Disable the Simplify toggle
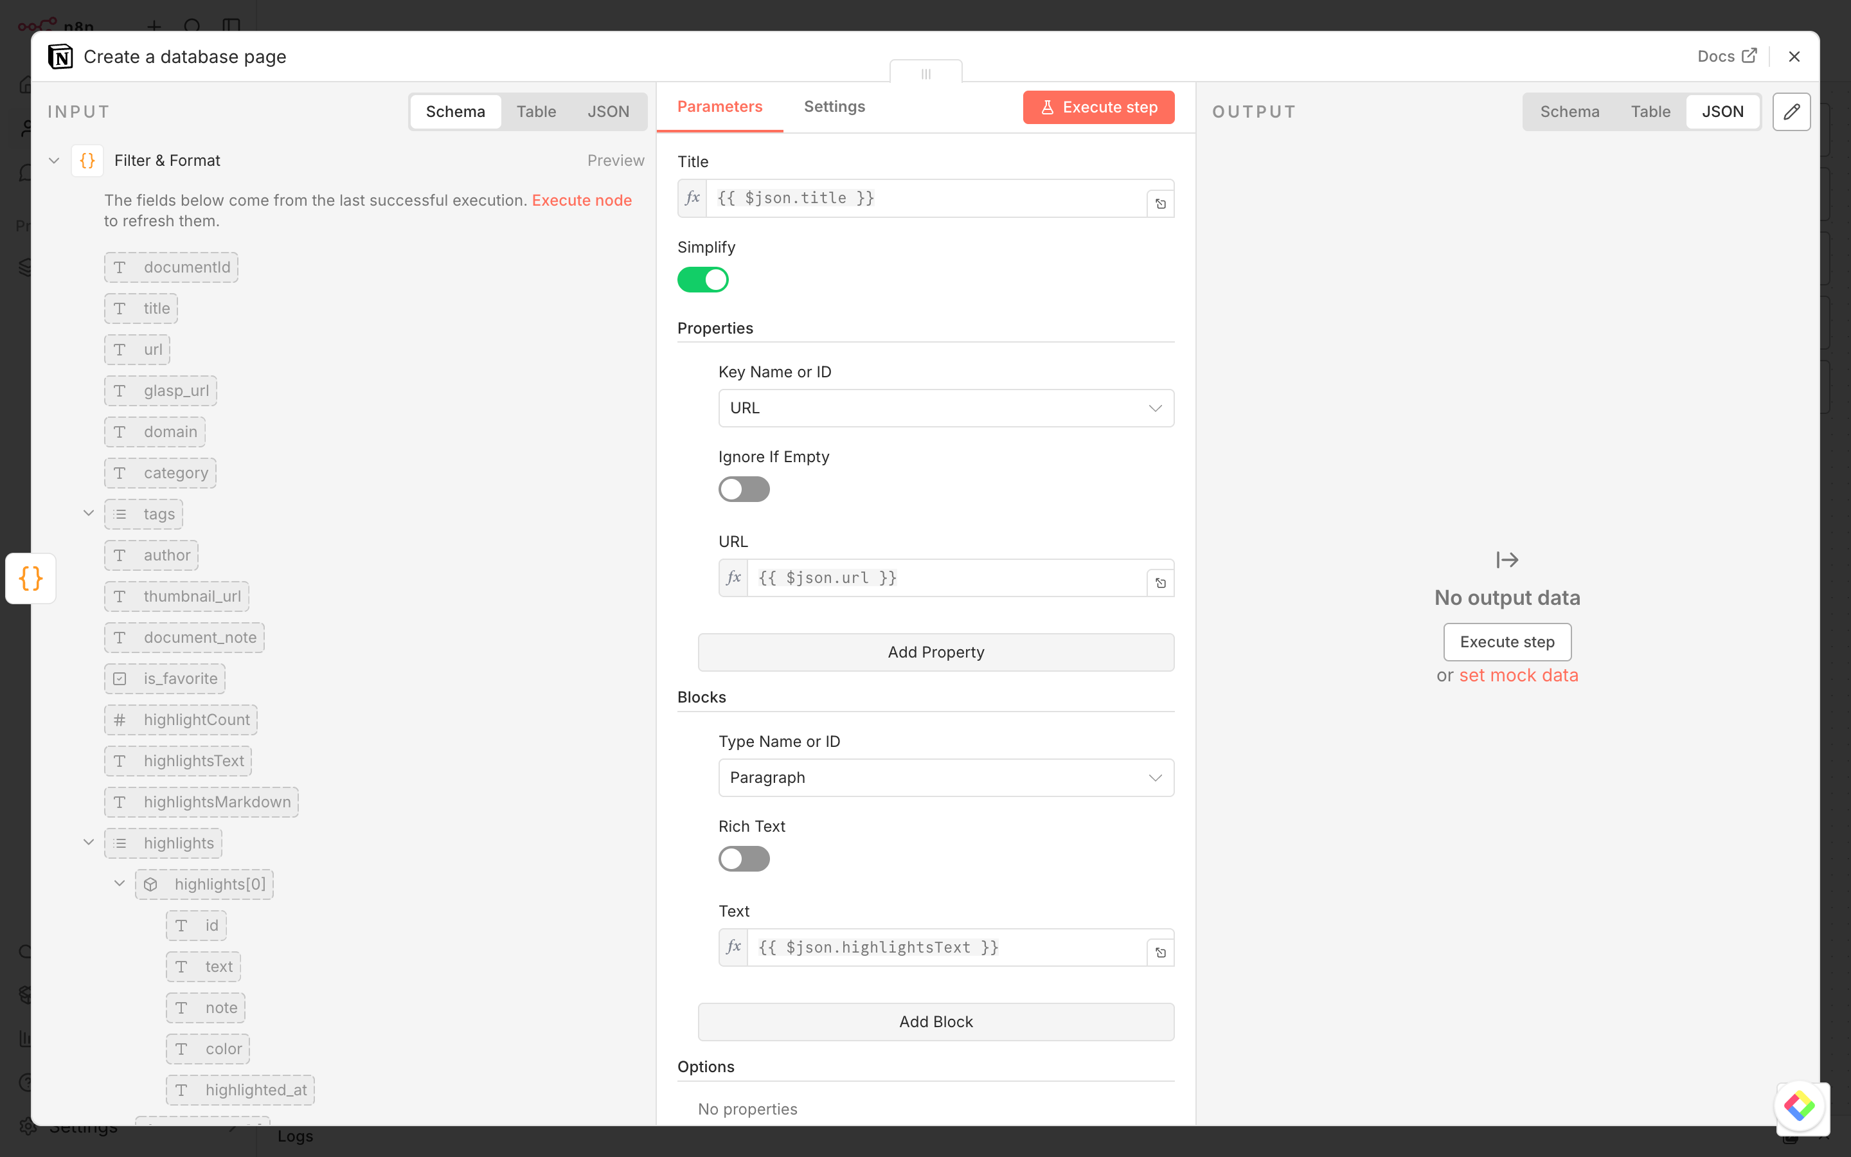The height and width of the screenshot is (1157, 1851). (703, 280)
